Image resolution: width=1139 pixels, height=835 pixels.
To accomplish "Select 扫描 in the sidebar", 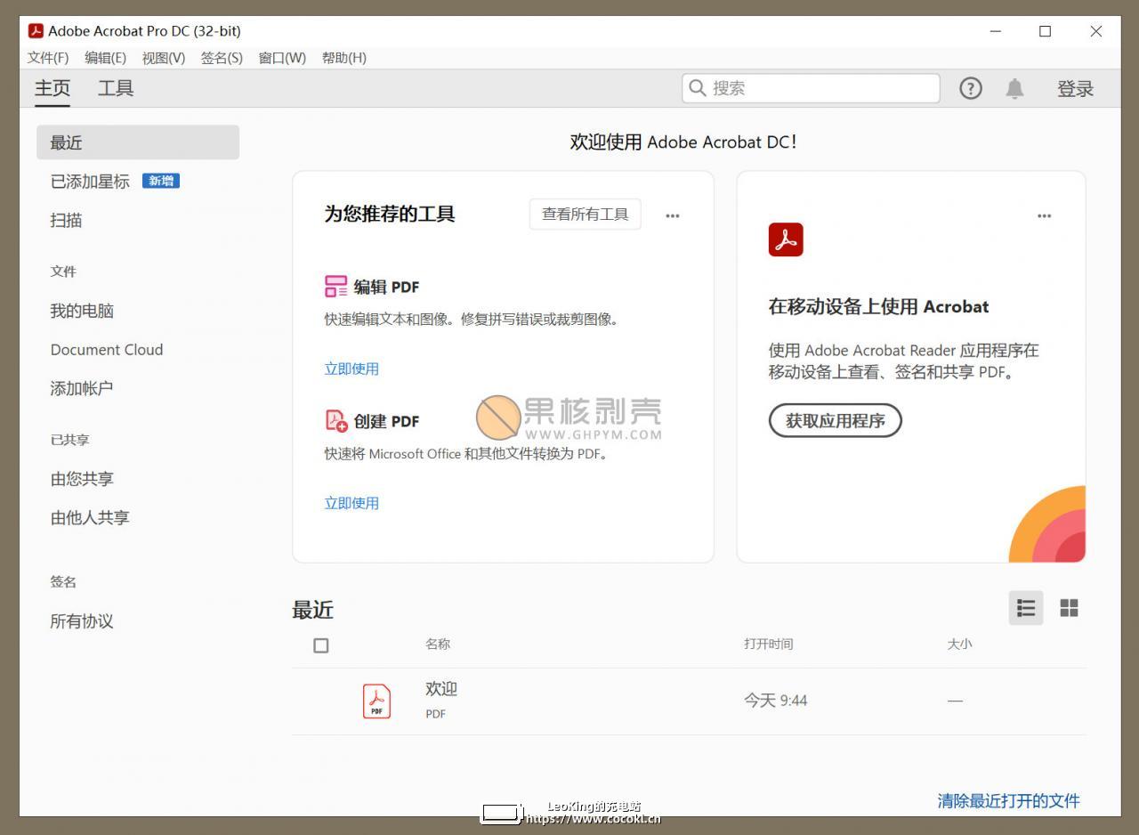I will (66, 221).
